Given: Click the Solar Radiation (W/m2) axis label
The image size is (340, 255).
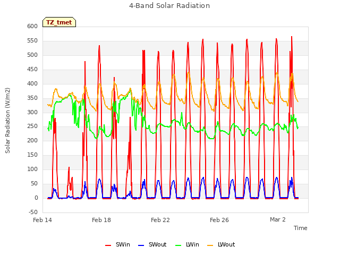Looking at the screenshot, I should click(7, 121).
